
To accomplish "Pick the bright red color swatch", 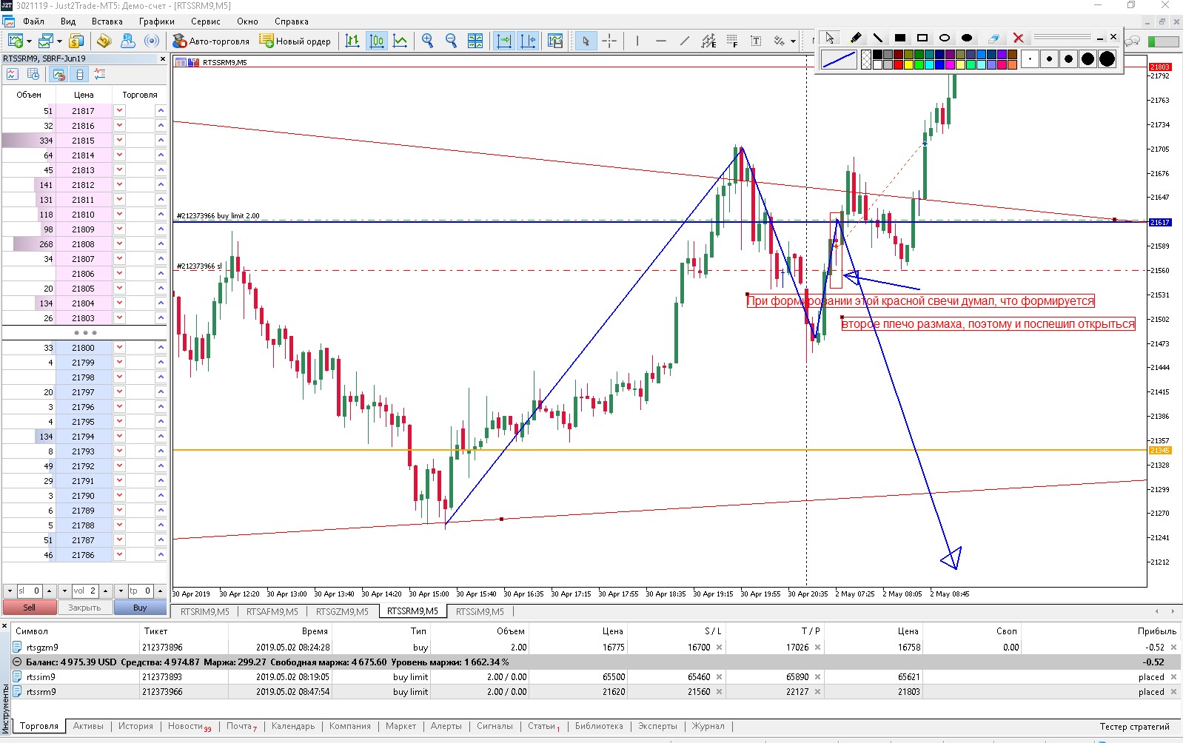I will (x=898, y=65).
